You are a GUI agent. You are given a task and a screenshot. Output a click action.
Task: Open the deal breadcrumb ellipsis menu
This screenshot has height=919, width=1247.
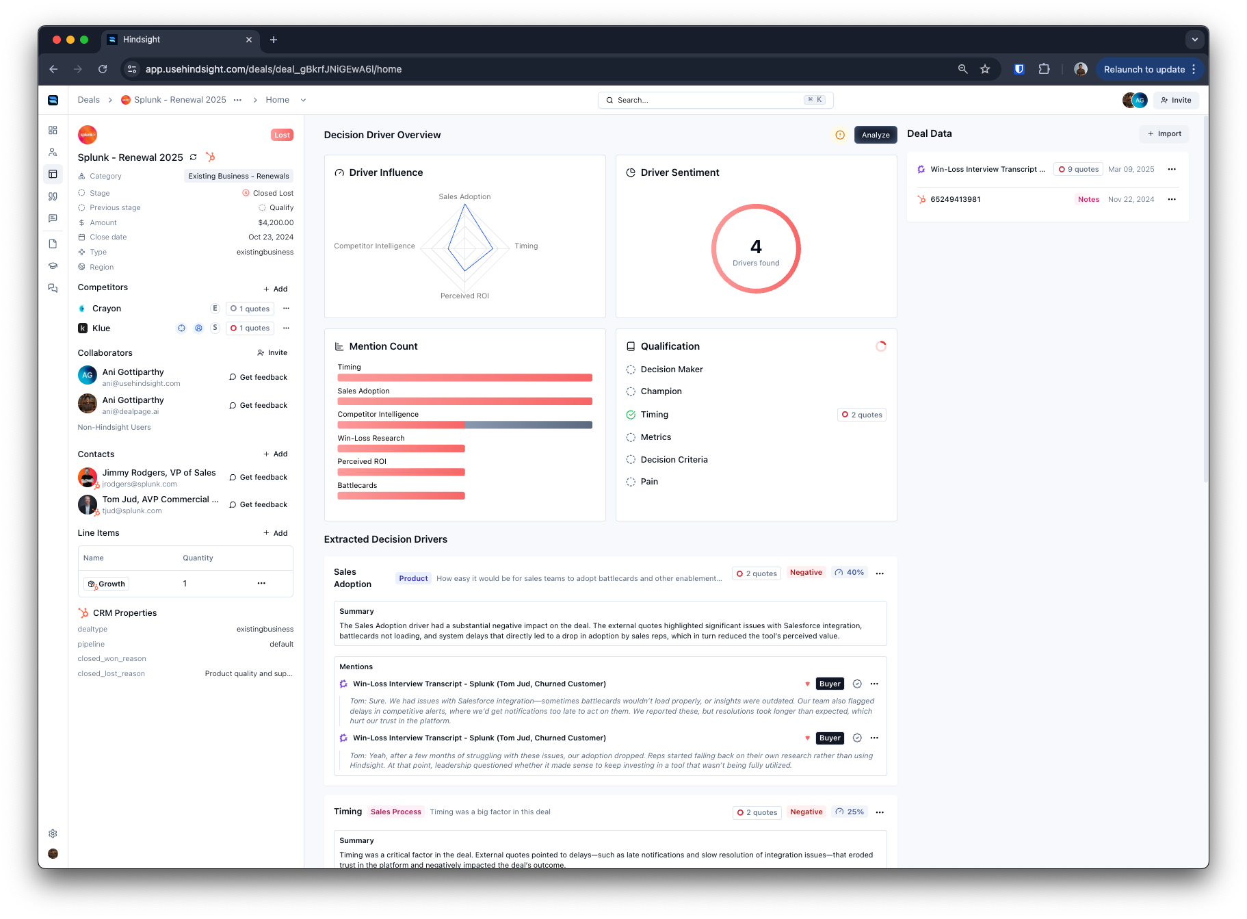(237, 100)
